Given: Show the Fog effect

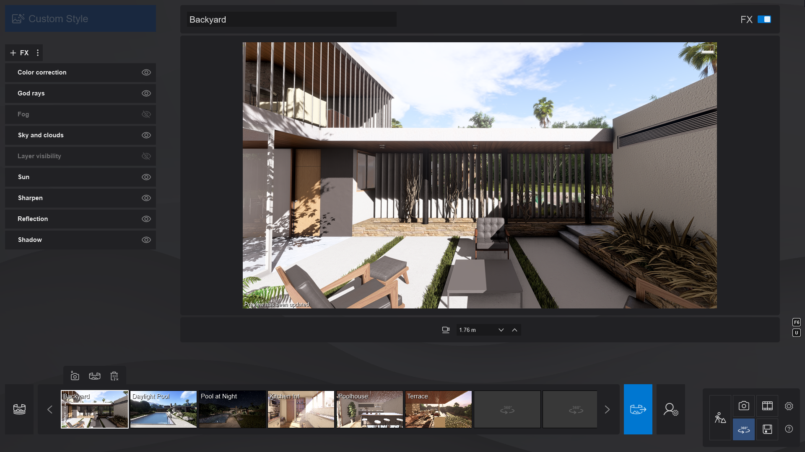Looking at the screenshot, I should click(146, 114).
